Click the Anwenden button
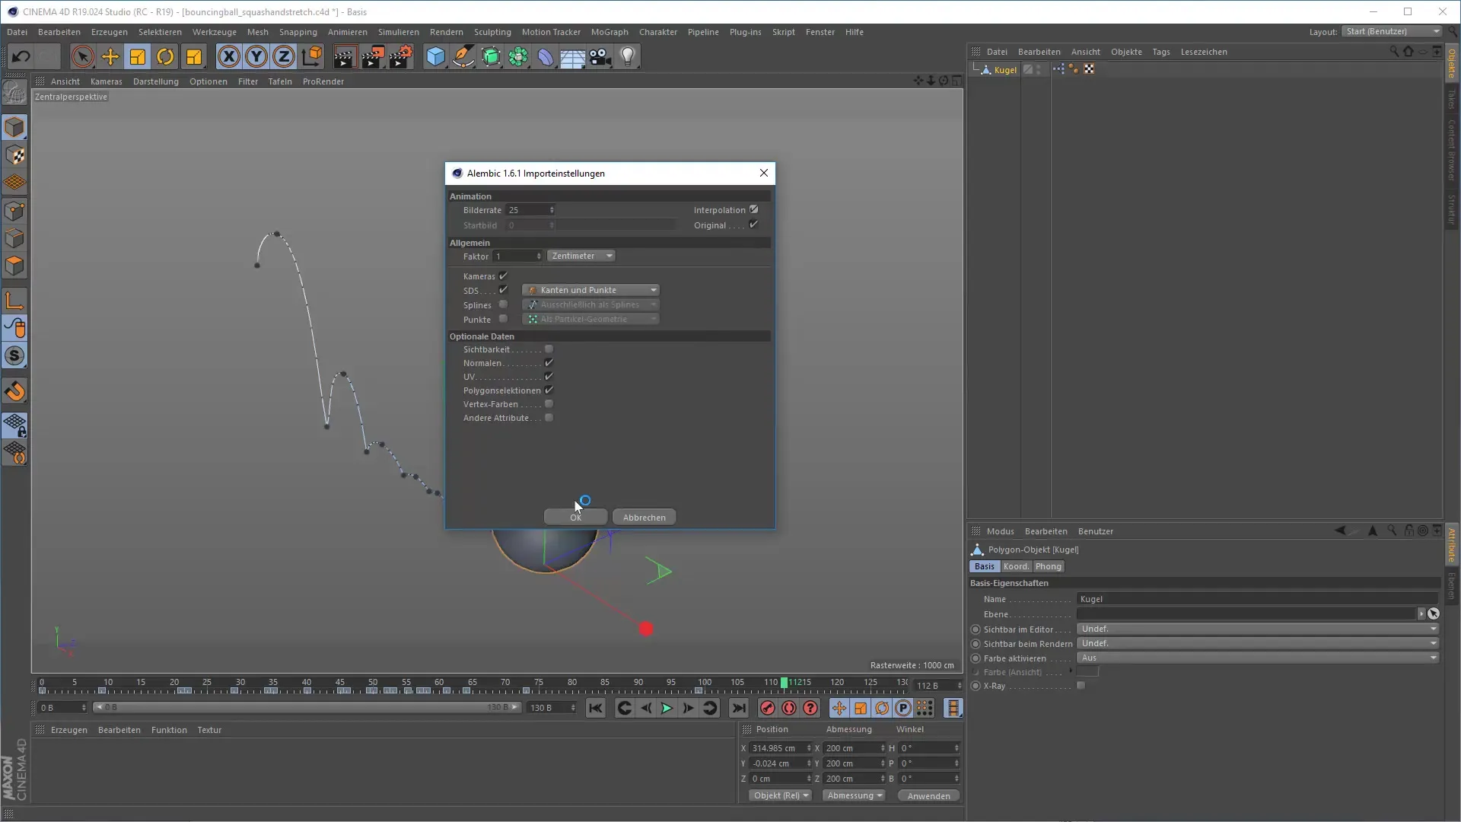Viewport: 1461px width, 822px height. pyautogui.click(x=928, y=795)
